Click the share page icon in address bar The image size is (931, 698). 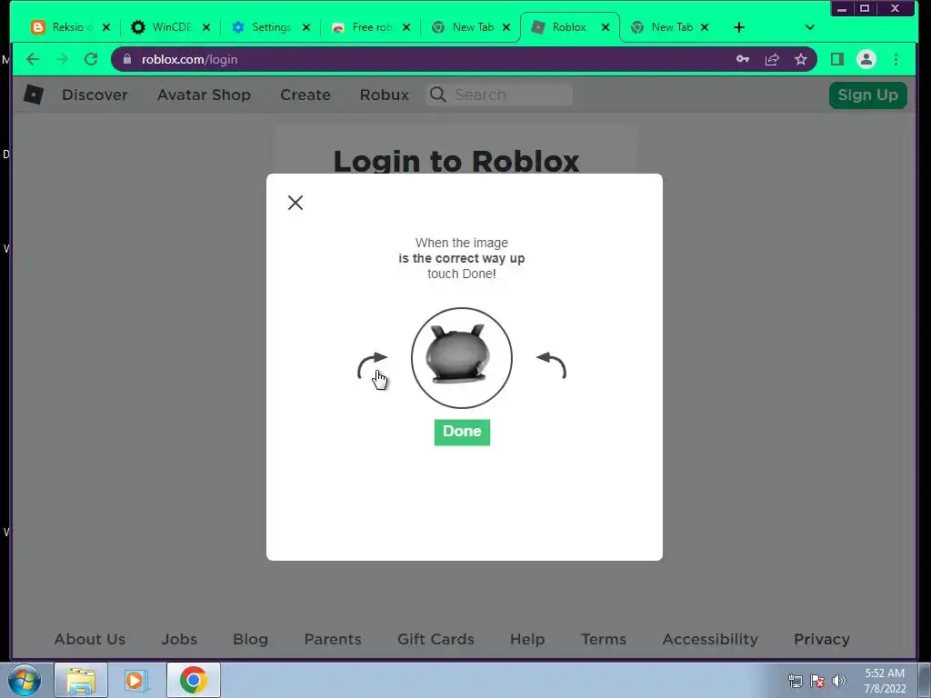point(772,59)
